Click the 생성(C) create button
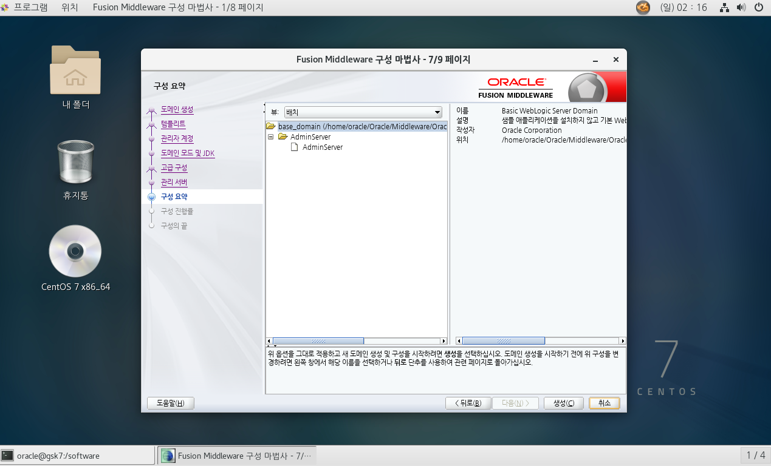The image size is (771, 466). click(x=564, y=403)
